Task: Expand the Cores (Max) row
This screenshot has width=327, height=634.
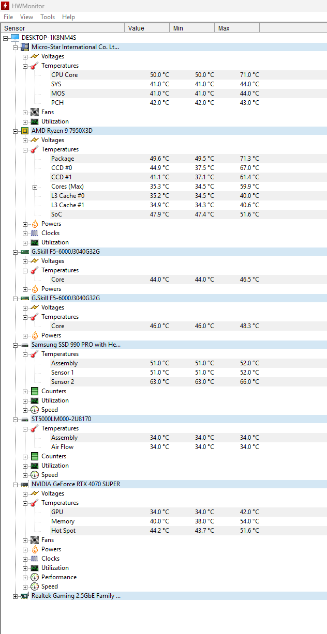Action: (35, 187)
